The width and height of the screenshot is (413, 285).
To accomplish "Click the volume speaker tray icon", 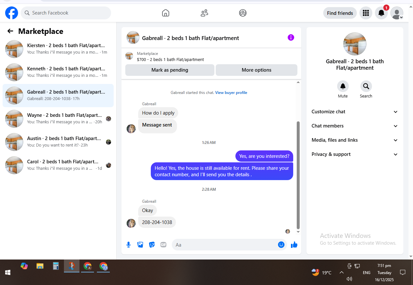I will click(349, 279).
